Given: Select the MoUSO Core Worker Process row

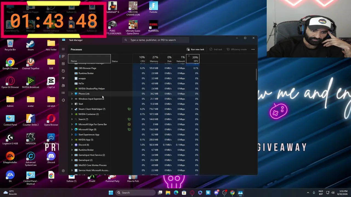Looking at the screenshot, I should 134,165.
